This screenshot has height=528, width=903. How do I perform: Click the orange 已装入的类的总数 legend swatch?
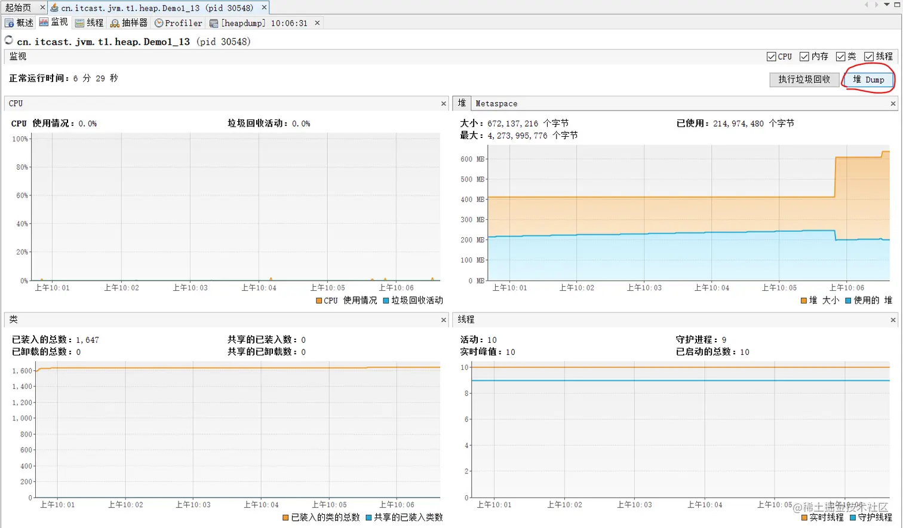point(285,518)
